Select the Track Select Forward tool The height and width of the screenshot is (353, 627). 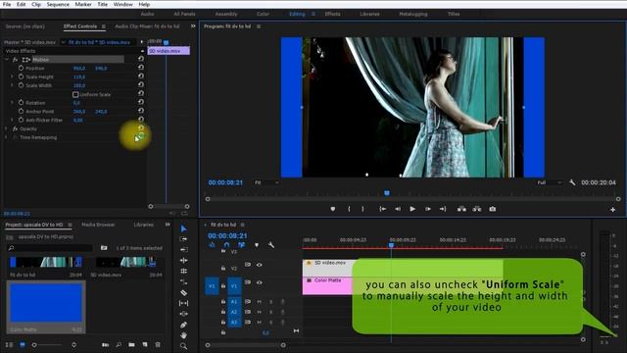(x=183, y=239)
